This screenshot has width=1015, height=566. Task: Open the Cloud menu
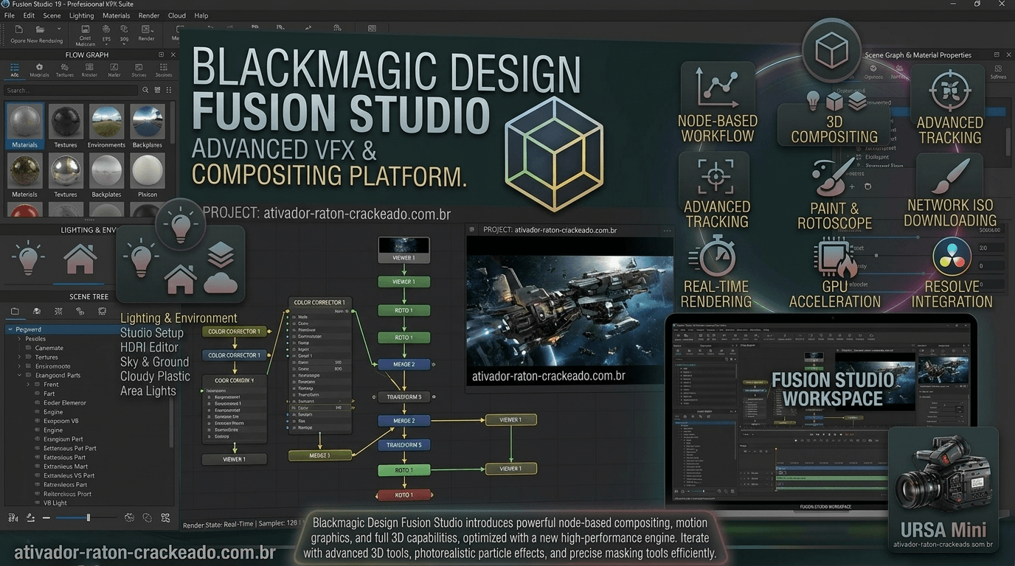(177, 15)
